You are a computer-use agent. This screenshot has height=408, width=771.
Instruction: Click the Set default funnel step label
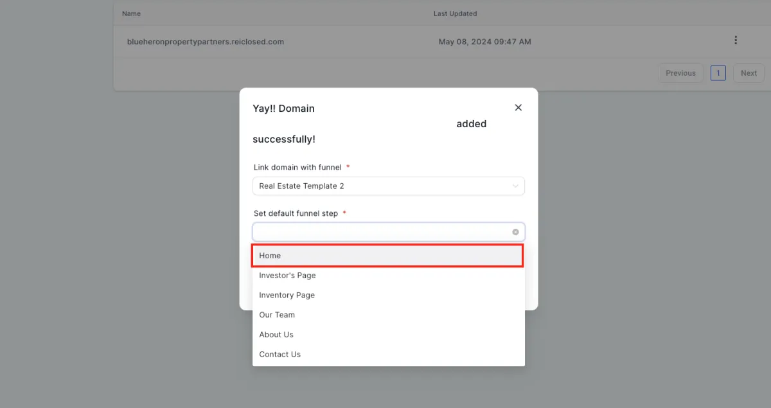[296, 213]
